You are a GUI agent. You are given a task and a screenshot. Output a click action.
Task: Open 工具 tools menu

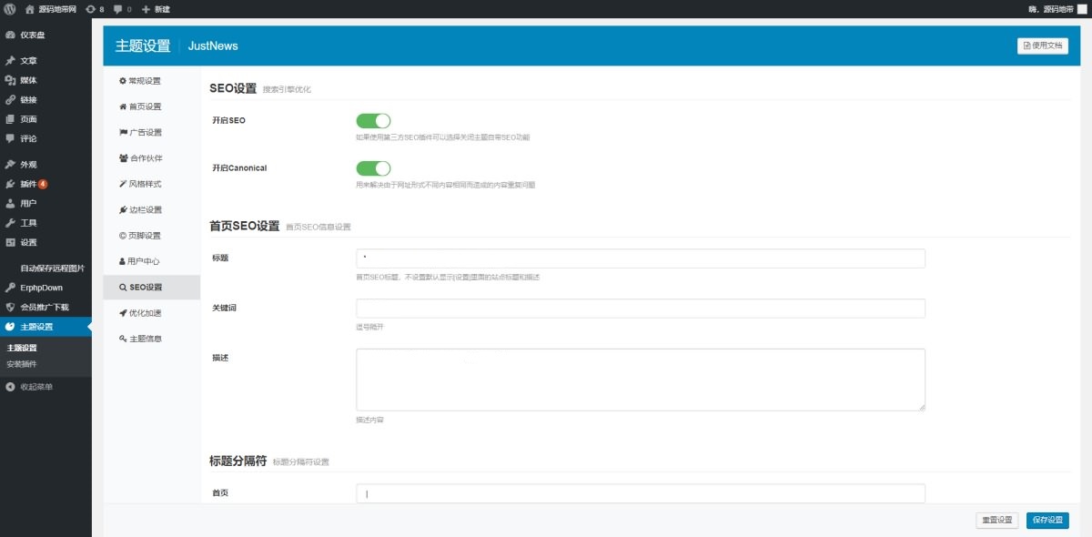coord(45,223)
